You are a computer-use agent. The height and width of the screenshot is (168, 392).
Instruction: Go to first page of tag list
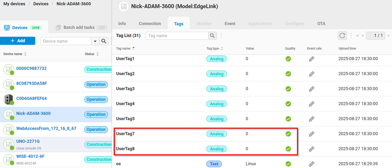357,35
